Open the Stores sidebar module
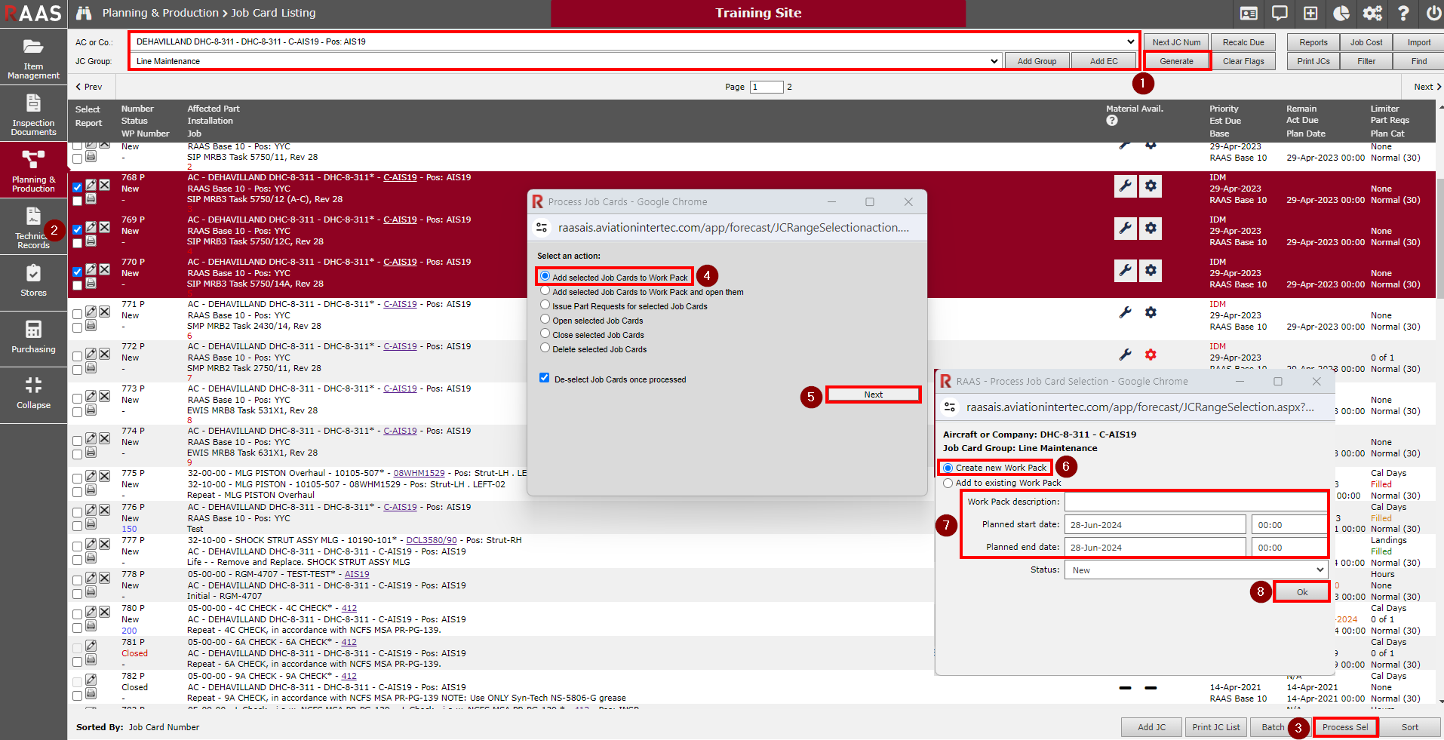 click(x=33, y=281)
